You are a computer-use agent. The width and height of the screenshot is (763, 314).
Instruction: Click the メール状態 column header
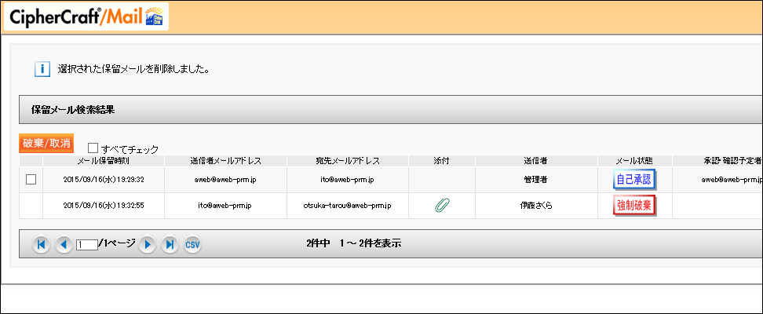(x=634, y=161)
